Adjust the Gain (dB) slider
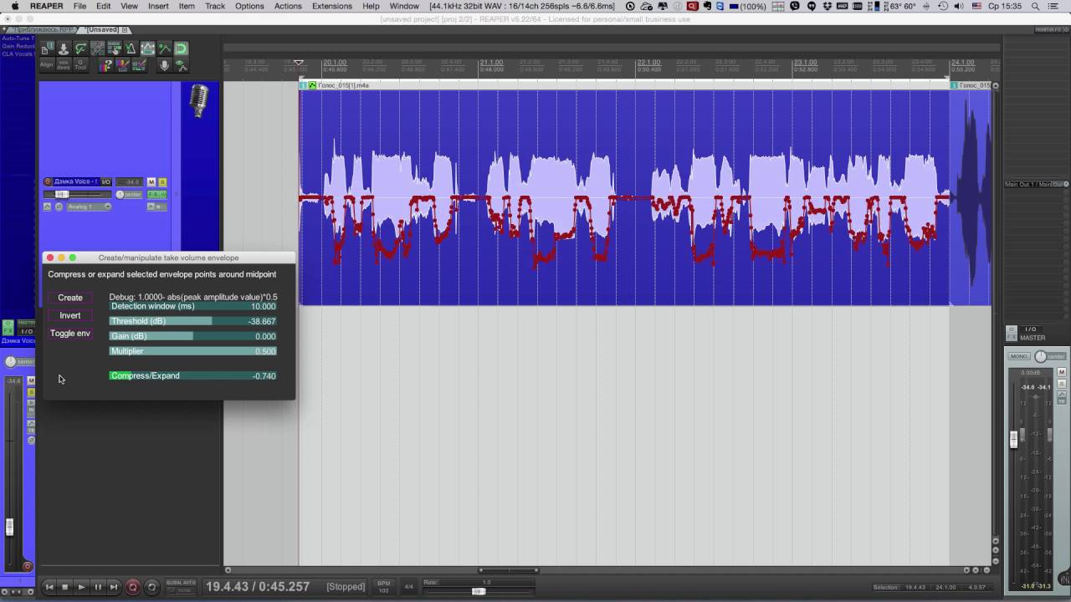The image size is (1071, 602). [x=193, y=336]
